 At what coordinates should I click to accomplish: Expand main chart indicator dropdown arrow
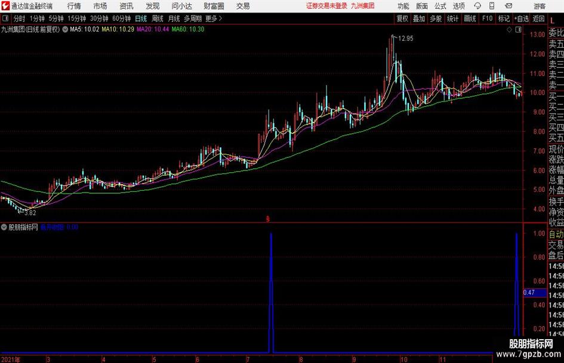pos(65,29)
